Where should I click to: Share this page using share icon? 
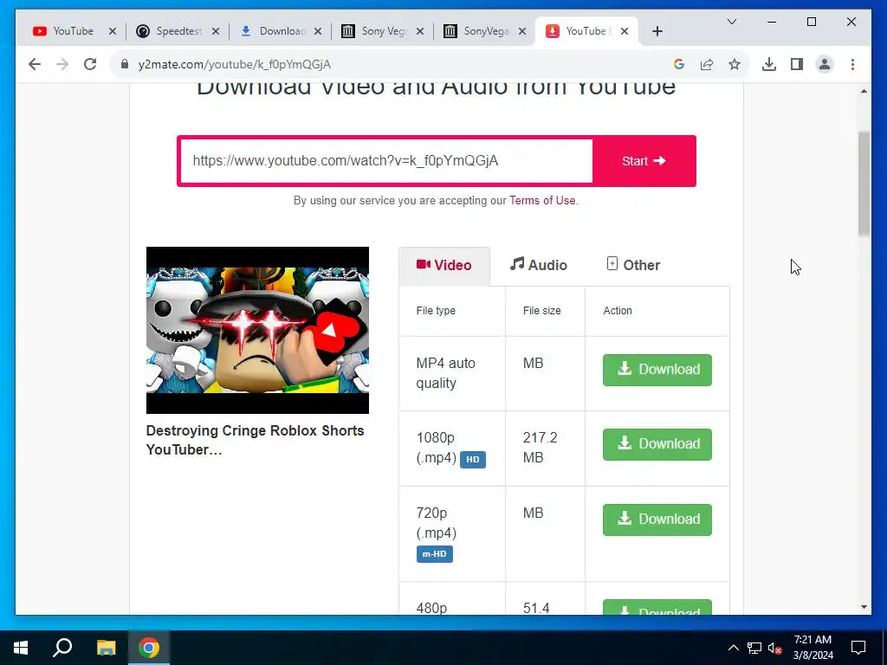click(707, 64)
